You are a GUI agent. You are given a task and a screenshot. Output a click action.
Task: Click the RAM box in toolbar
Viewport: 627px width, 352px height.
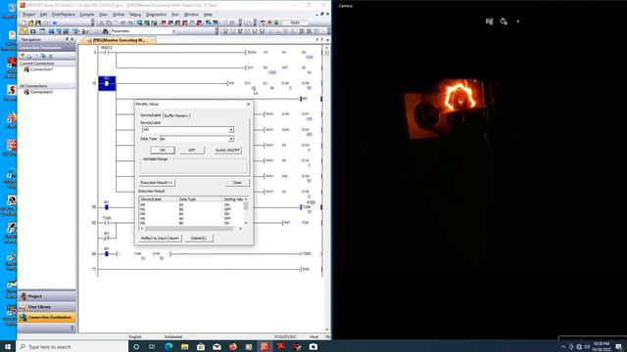[295, 22]
